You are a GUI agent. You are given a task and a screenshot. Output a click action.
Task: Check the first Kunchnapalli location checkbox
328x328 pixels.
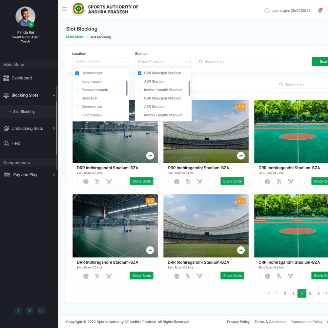click(77, 81)
